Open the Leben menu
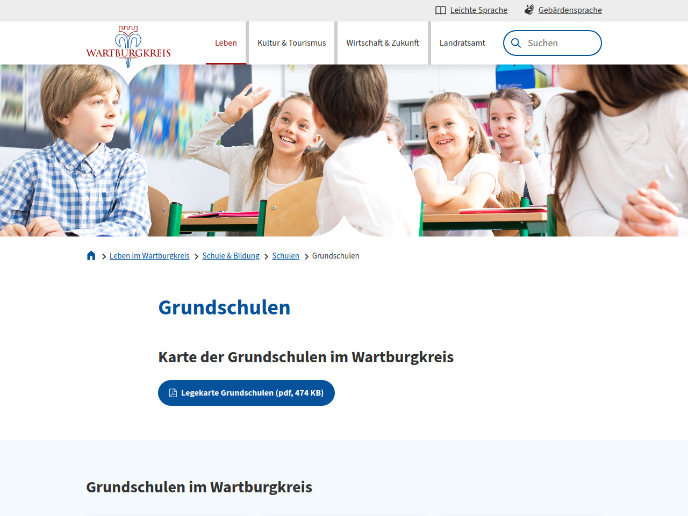Image resolution: width=688 pixels, height=516 pixels. [x=226, y=43]
